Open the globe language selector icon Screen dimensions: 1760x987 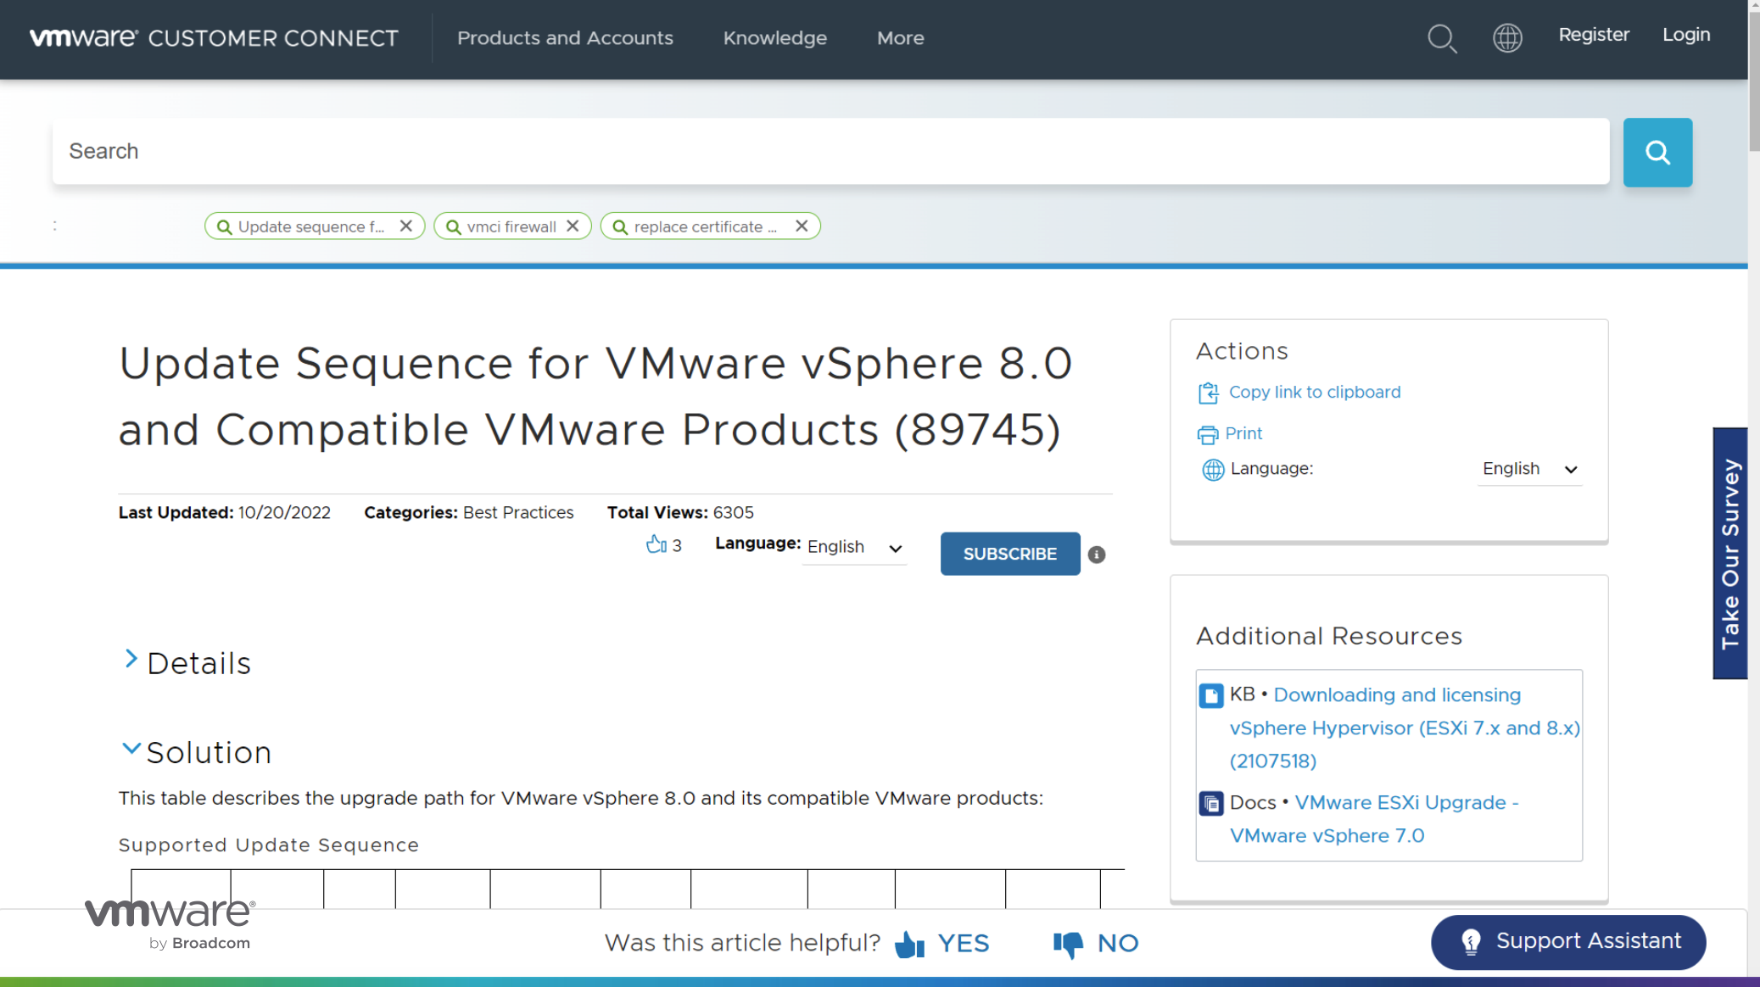coord(1507,38)
